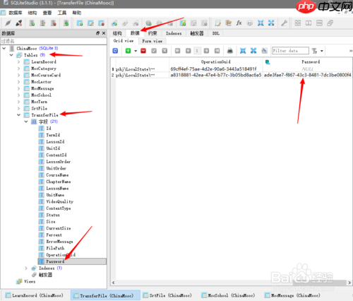The height and width of the screenshot is (301, 353).
Task: Click the Filter data input field
Action: pyautogui.click(x=290, y=51)
